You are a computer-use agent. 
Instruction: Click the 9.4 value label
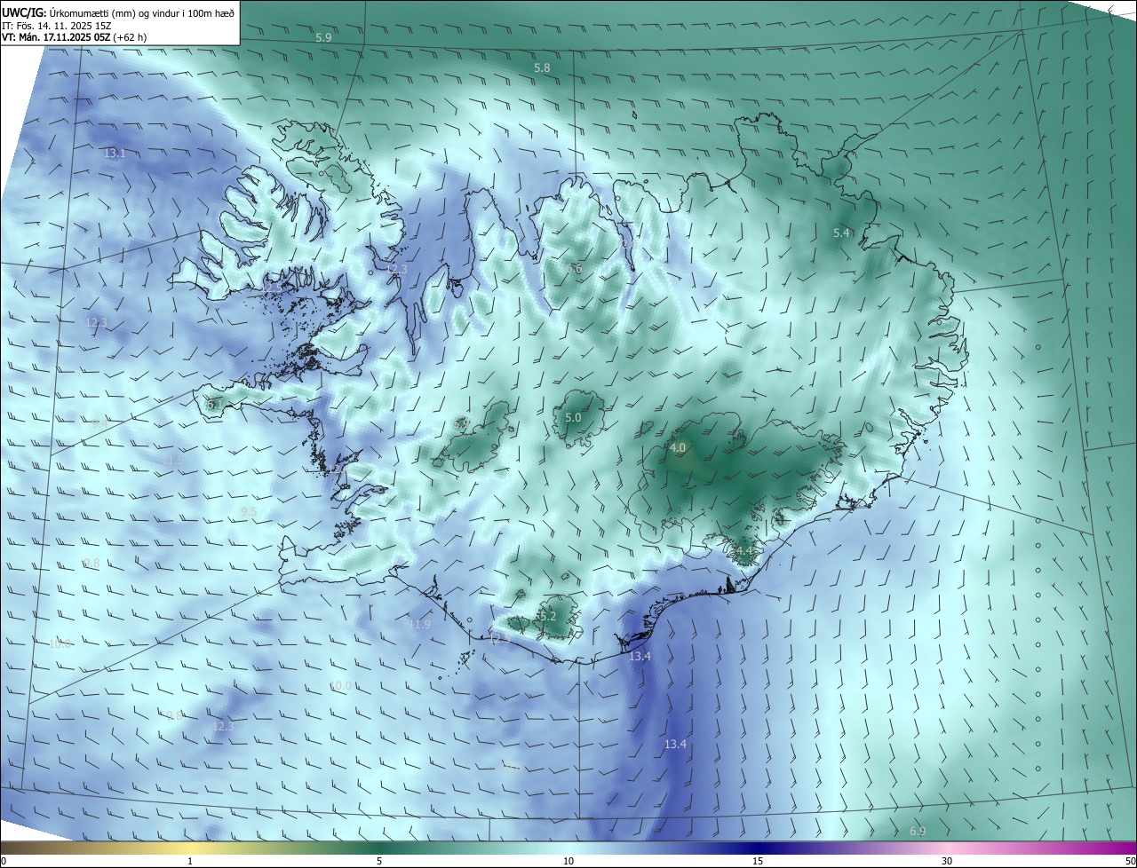[x=99, y=423]
